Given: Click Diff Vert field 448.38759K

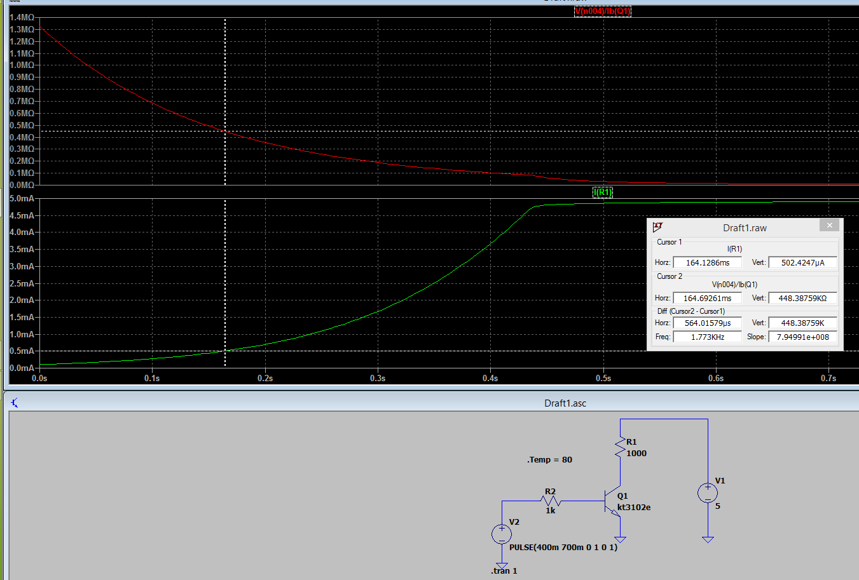Looking at the screenshot, I should coord(802,323).
